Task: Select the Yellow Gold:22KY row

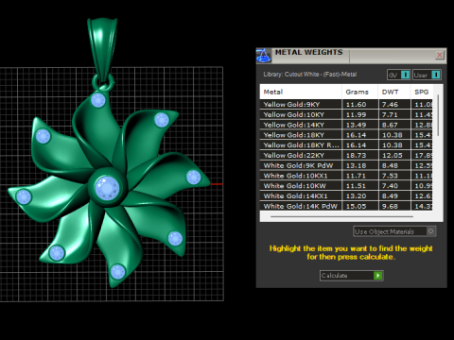Action: click(x=346, y=155)
